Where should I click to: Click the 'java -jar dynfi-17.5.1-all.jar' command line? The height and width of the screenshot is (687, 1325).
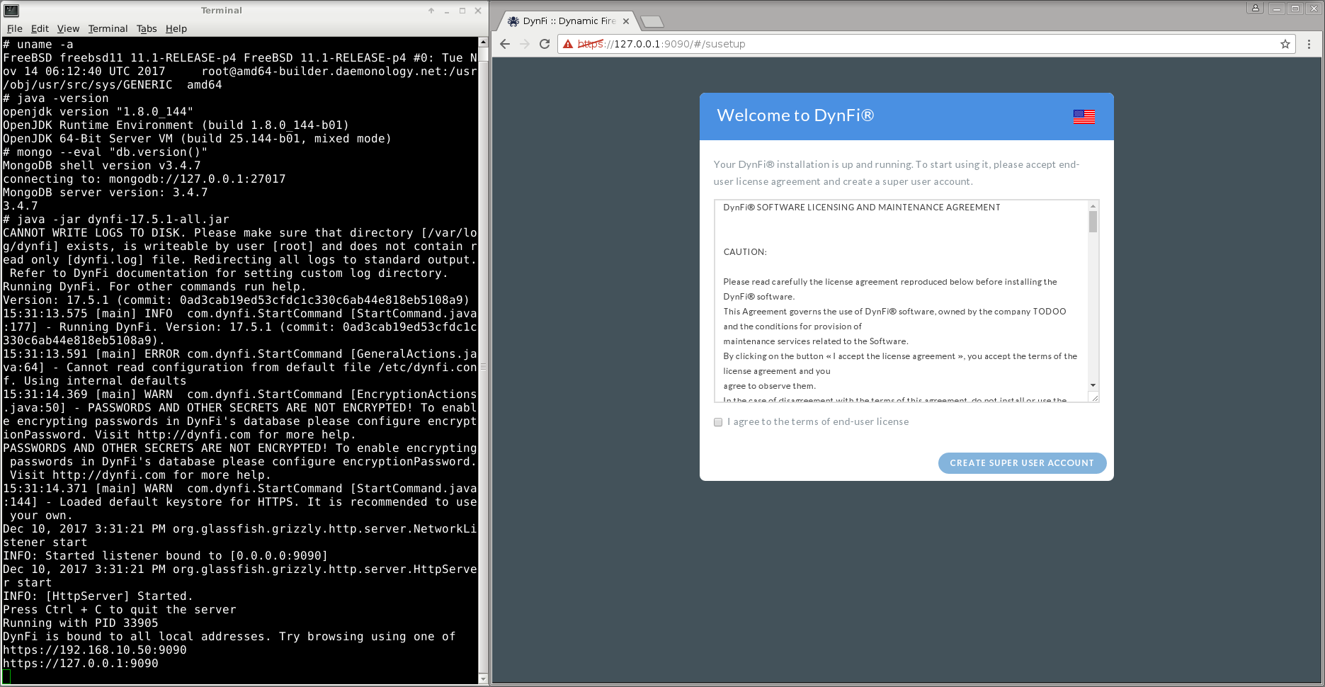[x=116, y=220]
